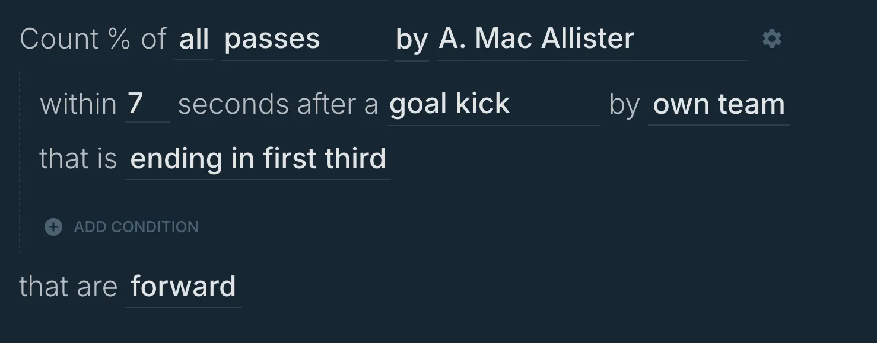Click the '7' seconds input field
Screen dimensions: 877x343
click(x=147, y=104)
